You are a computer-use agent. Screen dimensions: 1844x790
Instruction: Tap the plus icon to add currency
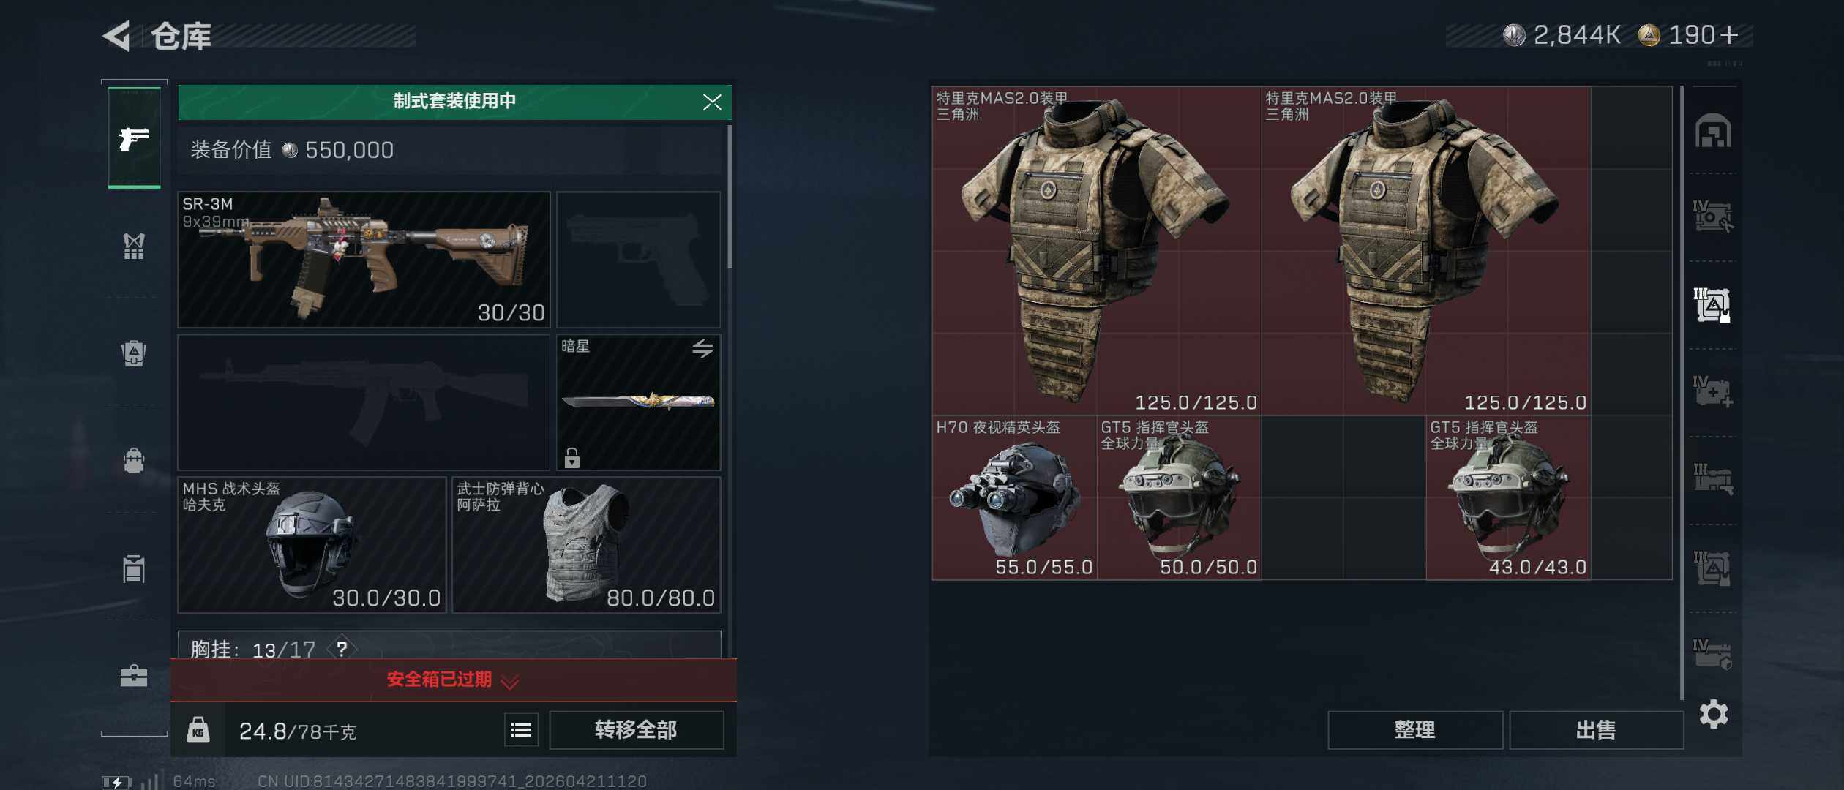(x=1729, y=34)
